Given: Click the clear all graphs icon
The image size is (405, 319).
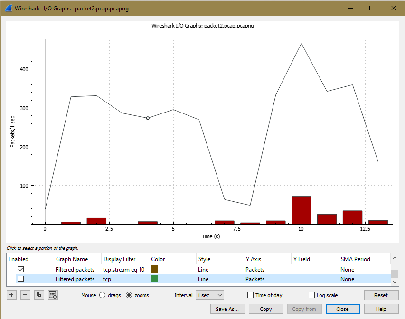Looking at the screenshot, I should tap(53, 295).
